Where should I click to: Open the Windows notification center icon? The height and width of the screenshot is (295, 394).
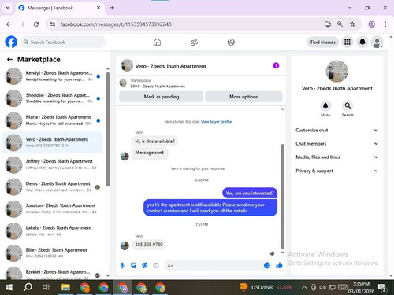tap(382, 288)
